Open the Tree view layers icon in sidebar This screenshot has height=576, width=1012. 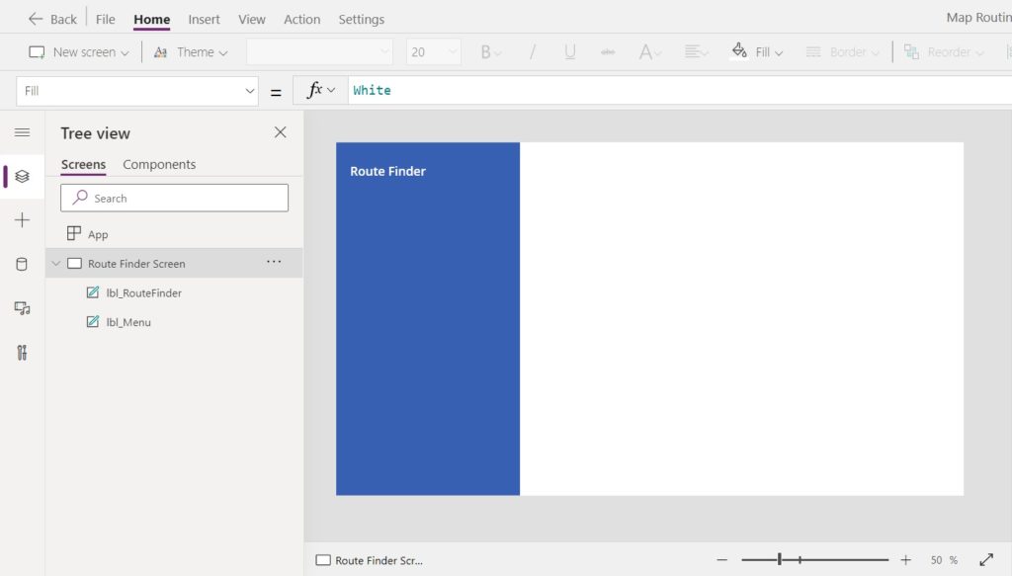22,176
